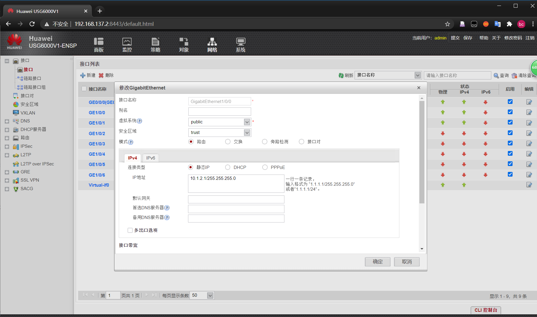The height and width of the screenshot is (317, 537).
Task: Open GE1/0/3 interface link
Action: coord(97,144)
